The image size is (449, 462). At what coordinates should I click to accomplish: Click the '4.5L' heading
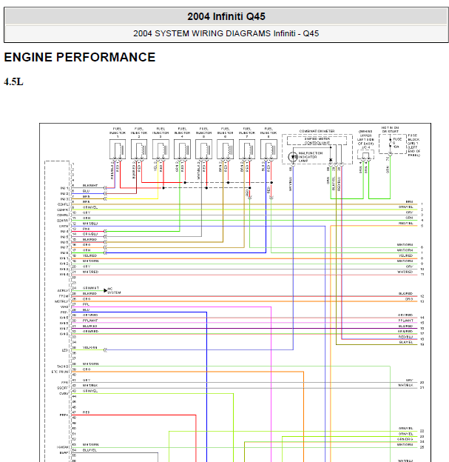click(13, 81)
